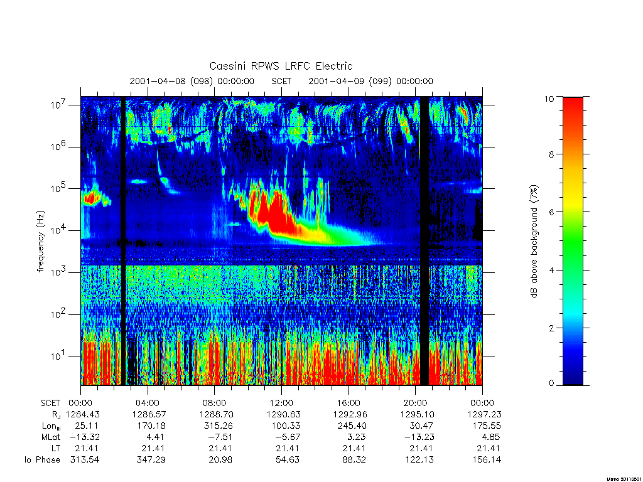Click RJ value '1288.70'
The height and width of the screenshot is (482, 643).
tap(217, 415)
